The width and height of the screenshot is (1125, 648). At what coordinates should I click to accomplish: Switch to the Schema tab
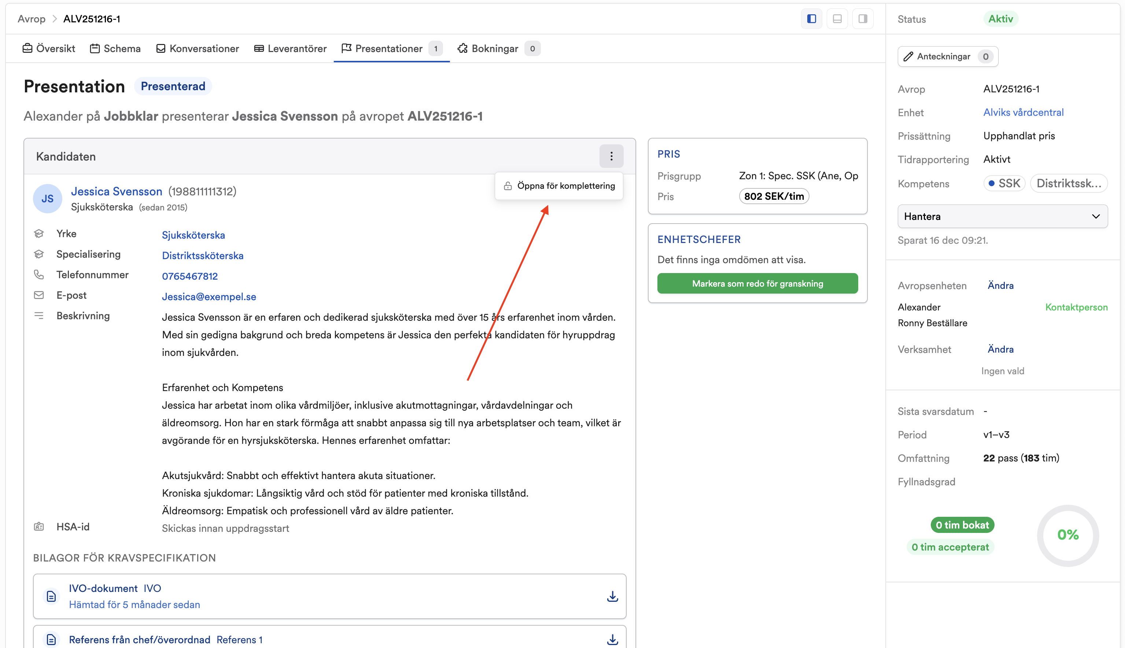coord(115,48)
